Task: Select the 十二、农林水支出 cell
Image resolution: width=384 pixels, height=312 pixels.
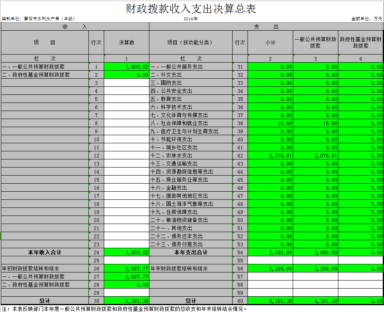Action: 191,156
